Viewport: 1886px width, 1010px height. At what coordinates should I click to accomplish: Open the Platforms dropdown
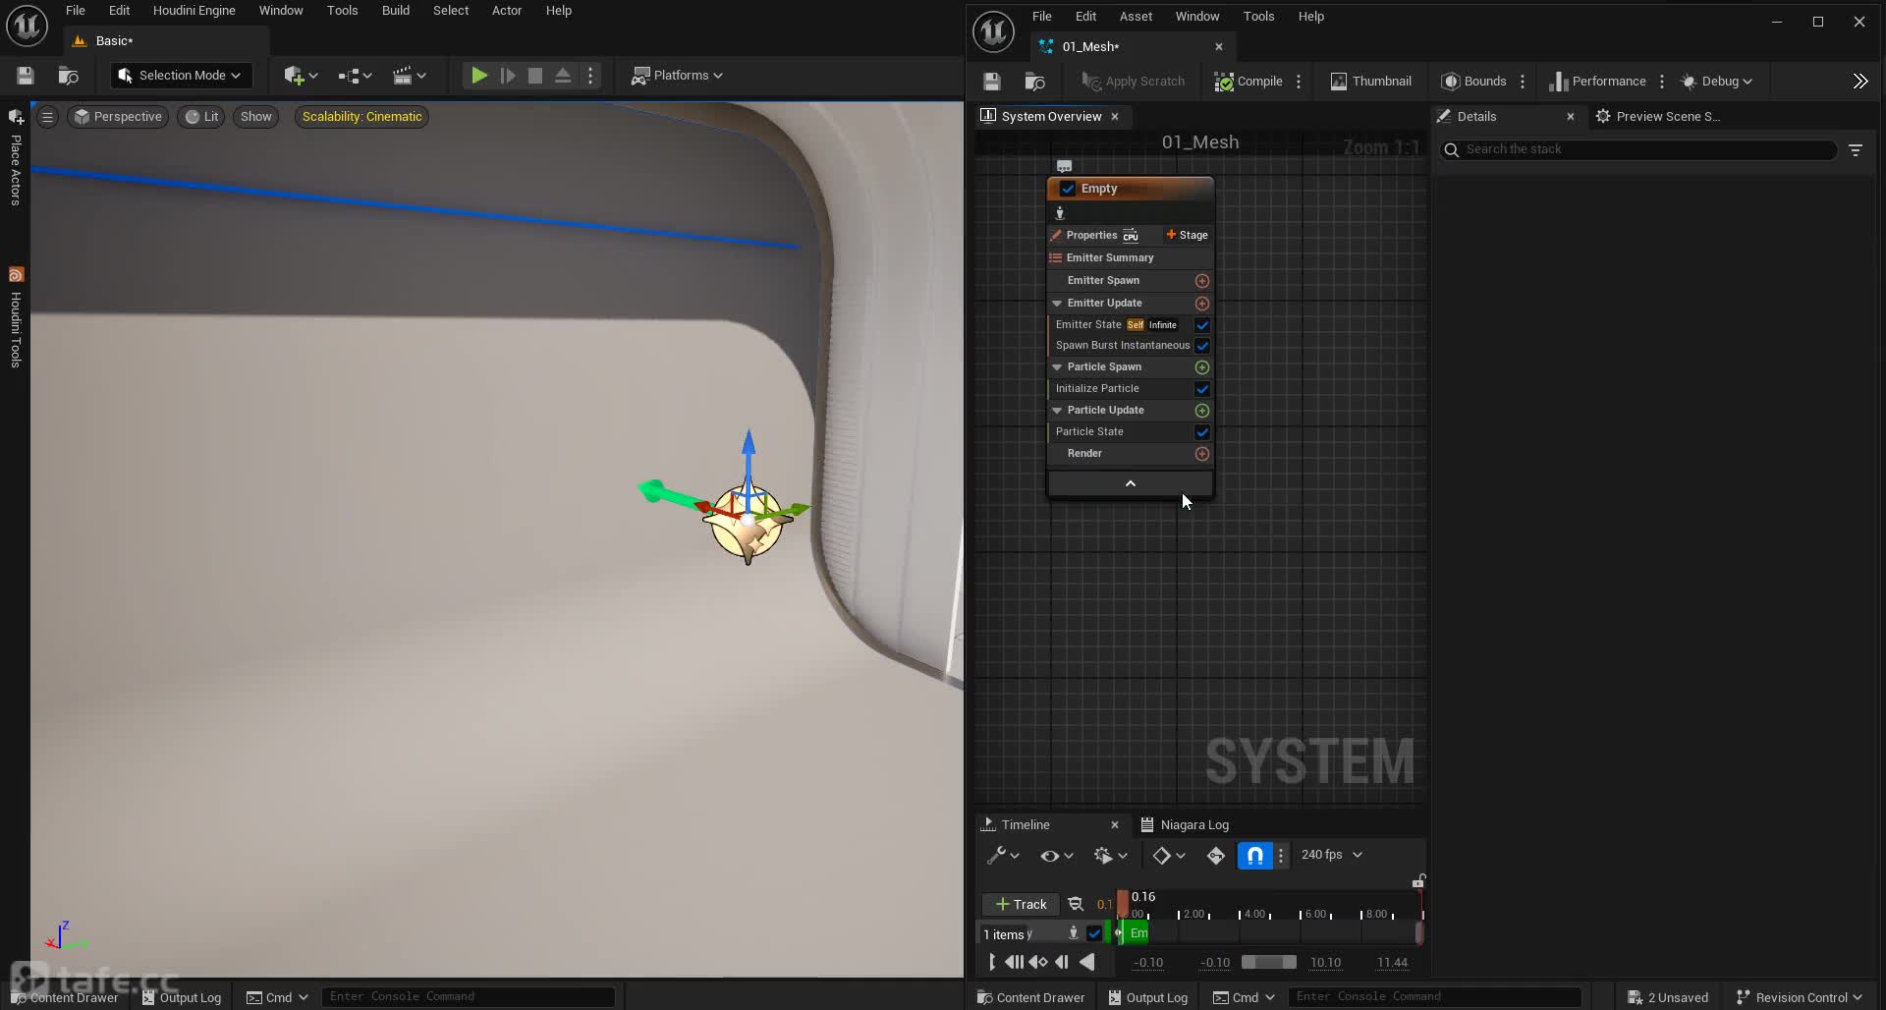[x=677, y=76]
